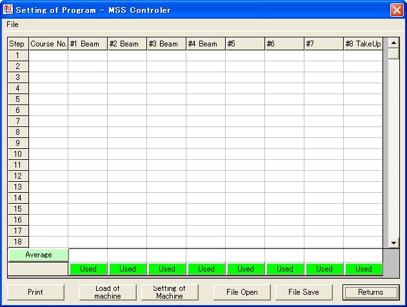The height and width of the screenshot is (307, 407).
Task: Open Setting of Machine
Action: (170, 292)
